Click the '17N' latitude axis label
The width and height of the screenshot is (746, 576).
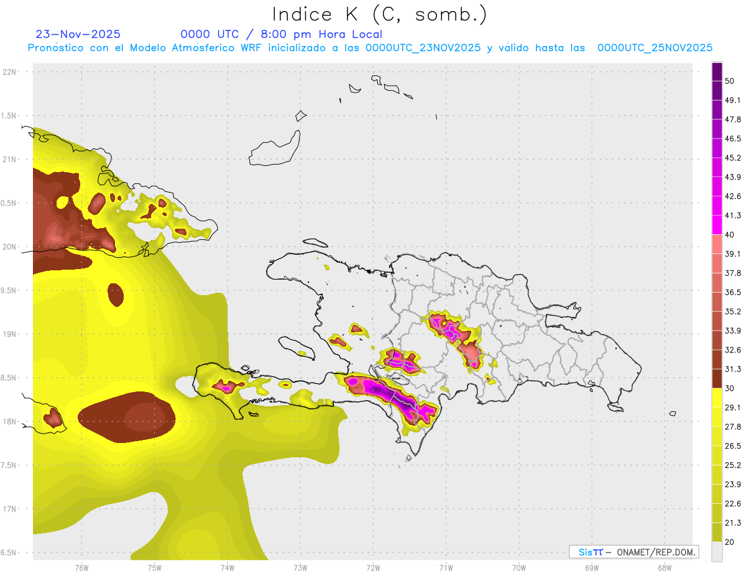[9, 509]
